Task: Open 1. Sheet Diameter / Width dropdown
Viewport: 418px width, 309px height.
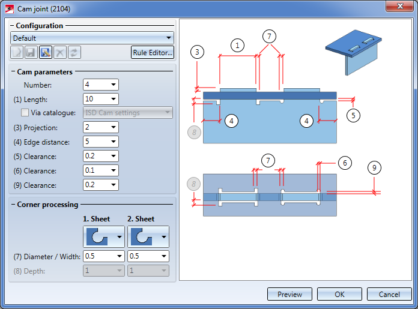Action: coord(104,256)
